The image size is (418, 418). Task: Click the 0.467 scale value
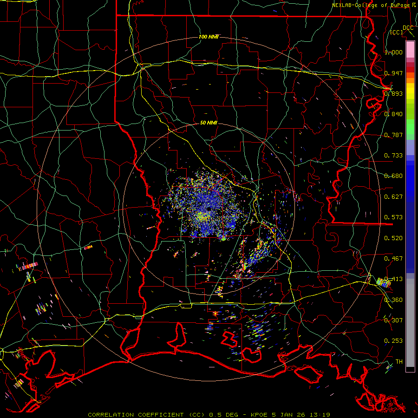(x=393, y=259)
